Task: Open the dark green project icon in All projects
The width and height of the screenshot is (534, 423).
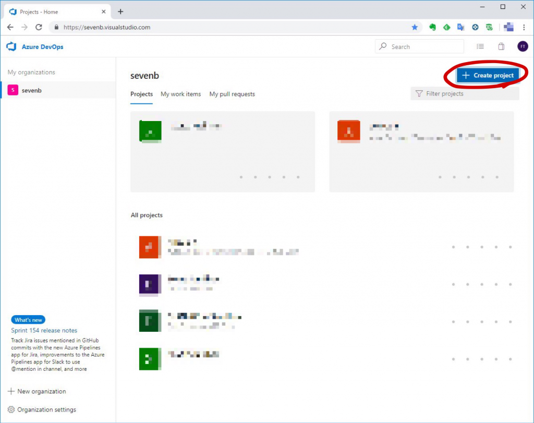Action: coord(150,320)
